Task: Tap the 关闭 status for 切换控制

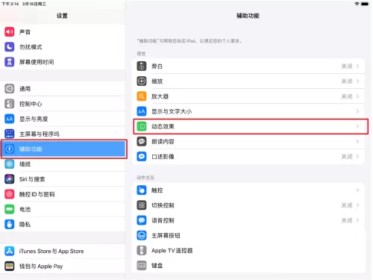Action: pos(347,205)
